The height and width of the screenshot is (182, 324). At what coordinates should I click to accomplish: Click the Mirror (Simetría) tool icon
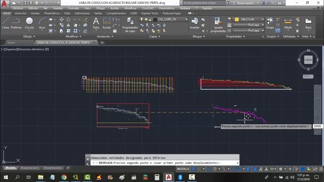click(68, 25)
